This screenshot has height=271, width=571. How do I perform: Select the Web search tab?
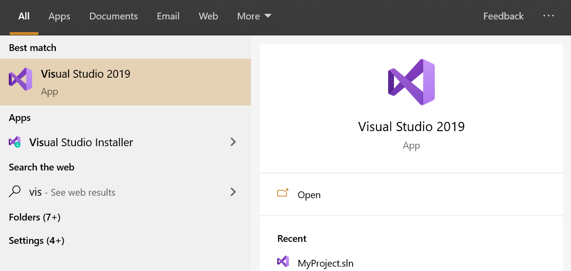click(x=208, y=17)
